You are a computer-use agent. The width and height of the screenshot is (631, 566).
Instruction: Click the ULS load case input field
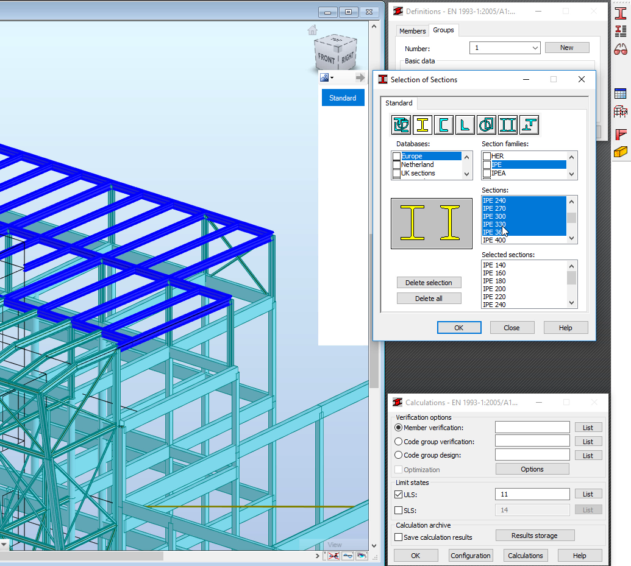(532, 494)
